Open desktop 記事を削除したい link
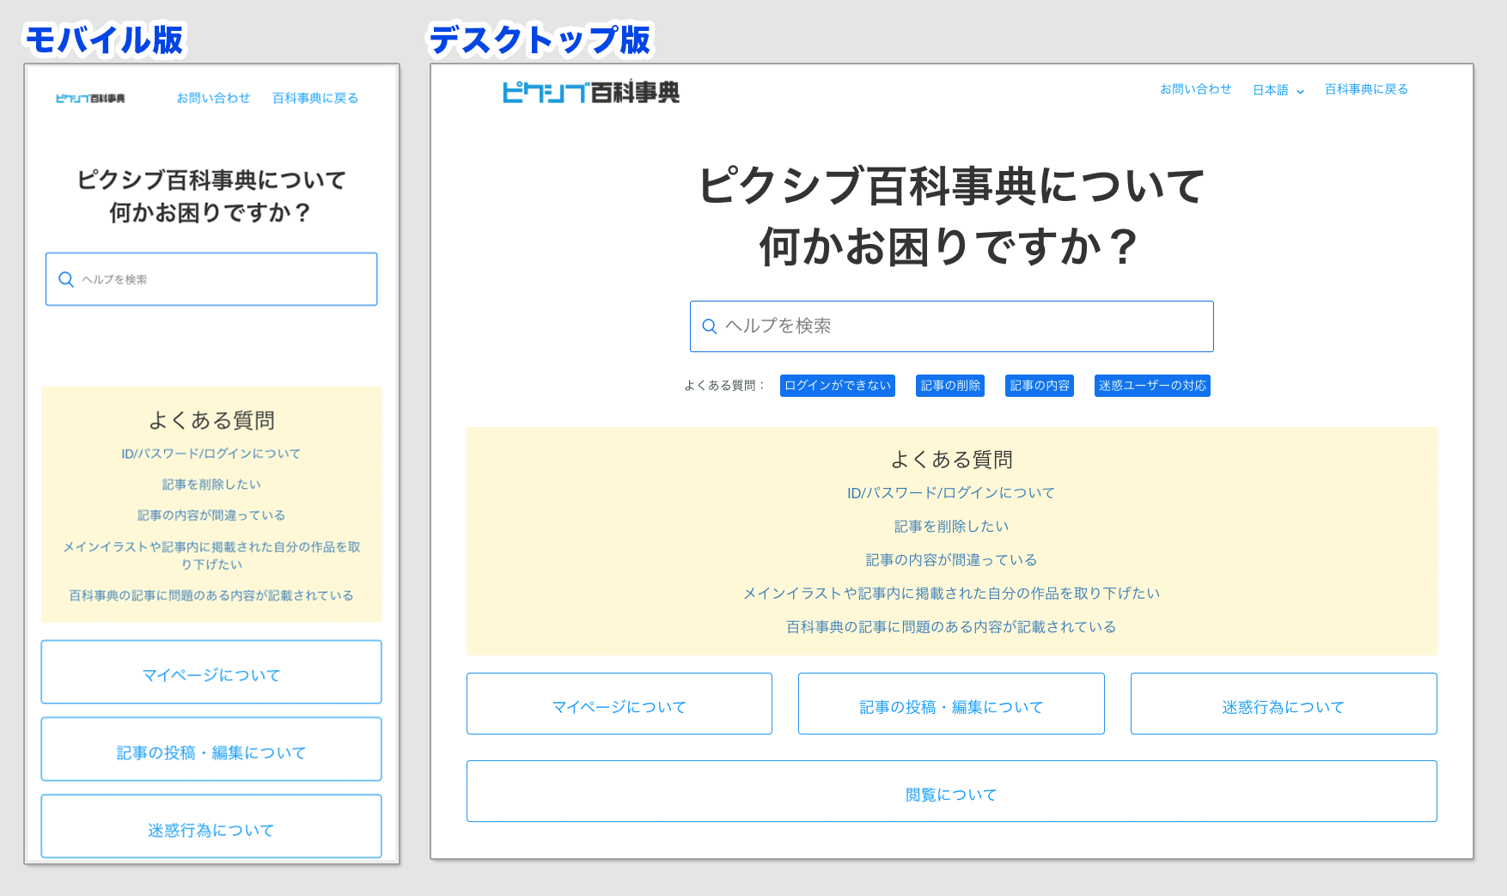Image resolution: width=1507 pixels, height=896 pixels. [951, 527]
